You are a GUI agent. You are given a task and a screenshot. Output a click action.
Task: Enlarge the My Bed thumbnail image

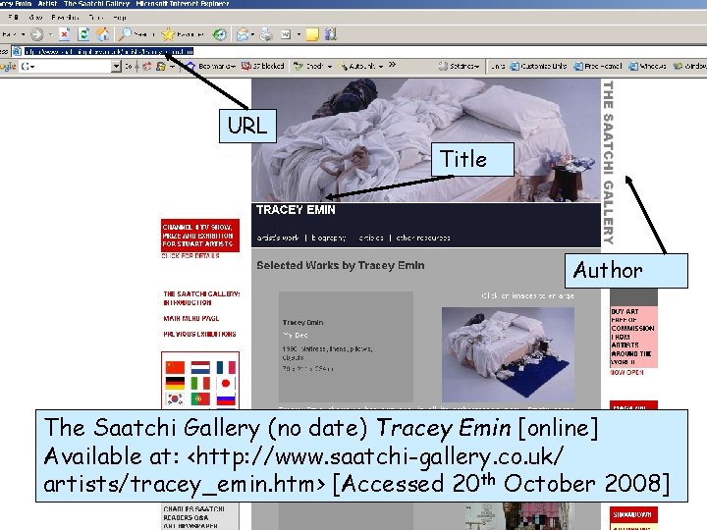(508, 354)
